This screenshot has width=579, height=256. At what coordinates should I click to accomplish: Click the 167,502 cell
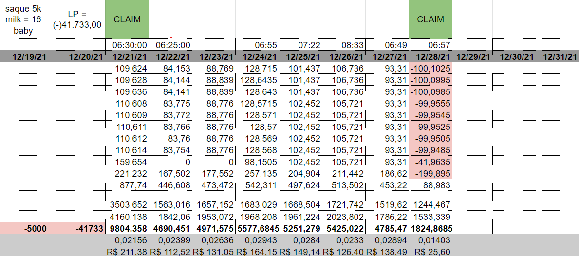pyautogui.click(x=170, y=173)
